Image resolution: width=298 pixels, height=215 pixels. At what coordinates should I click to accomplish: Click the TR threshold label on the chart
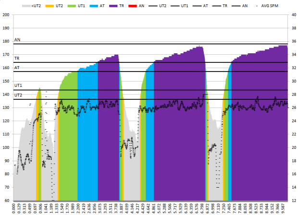17,59
